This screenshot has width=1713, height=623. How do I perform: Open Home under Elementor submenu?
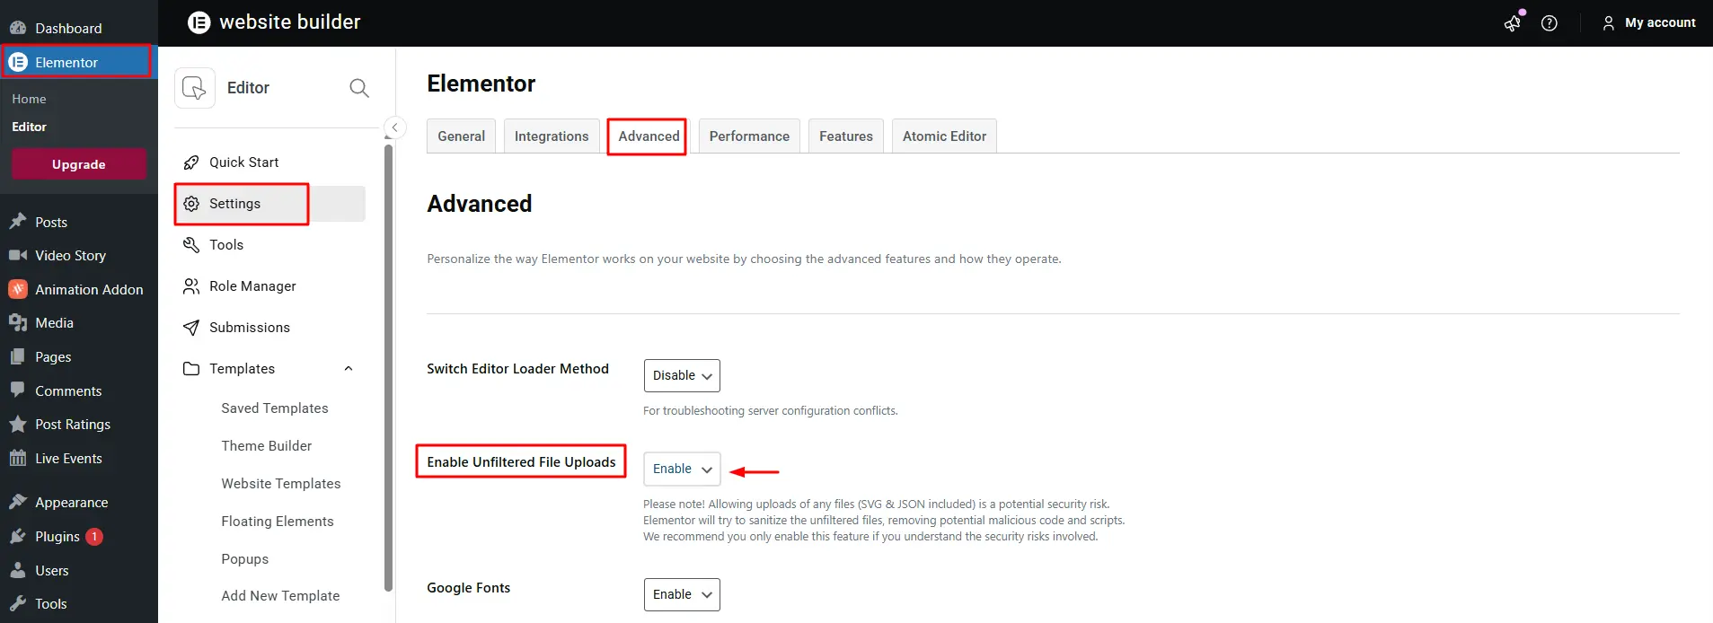coord(29,99)
